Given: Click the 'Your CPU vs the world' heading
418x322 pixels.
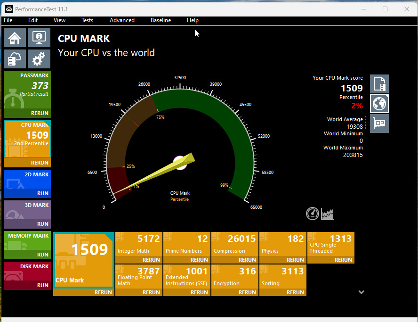Looking at the screenshot, I should click(106, 53).
